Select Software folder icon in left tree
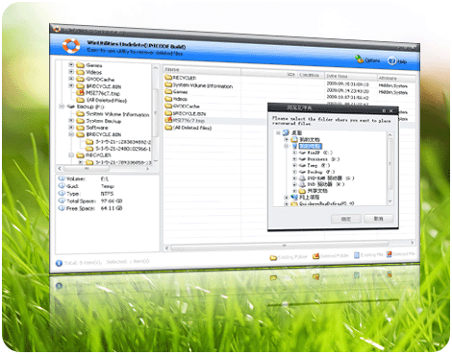 click(80, 128)
